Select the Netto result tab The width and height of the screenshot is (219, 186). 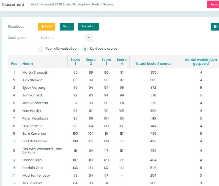pos(67,27)
